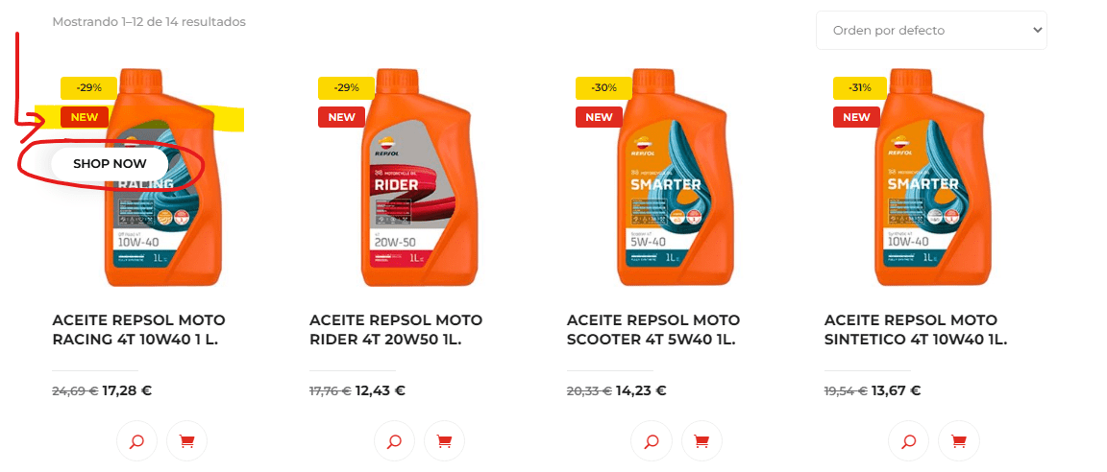Open quick view for Rider 20W50 oil
The width and height of the screenshot is (1107, 472).
pyautogui.click(x=394, y=441)
